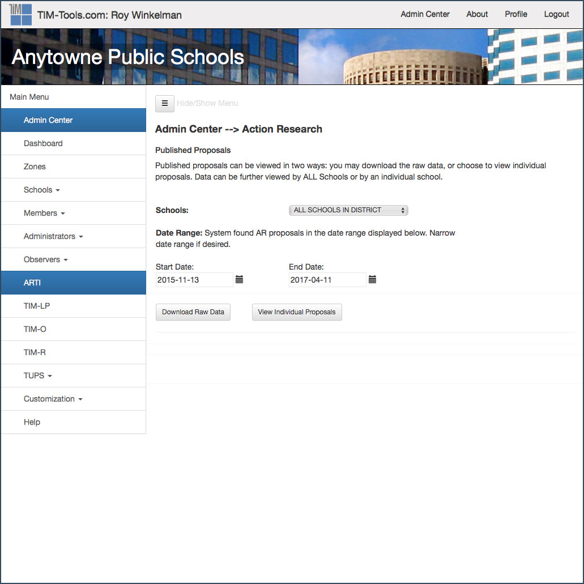Select Admin Center in the sidebar
Viewport: 584px width, 584px height.
pos(74,120)
